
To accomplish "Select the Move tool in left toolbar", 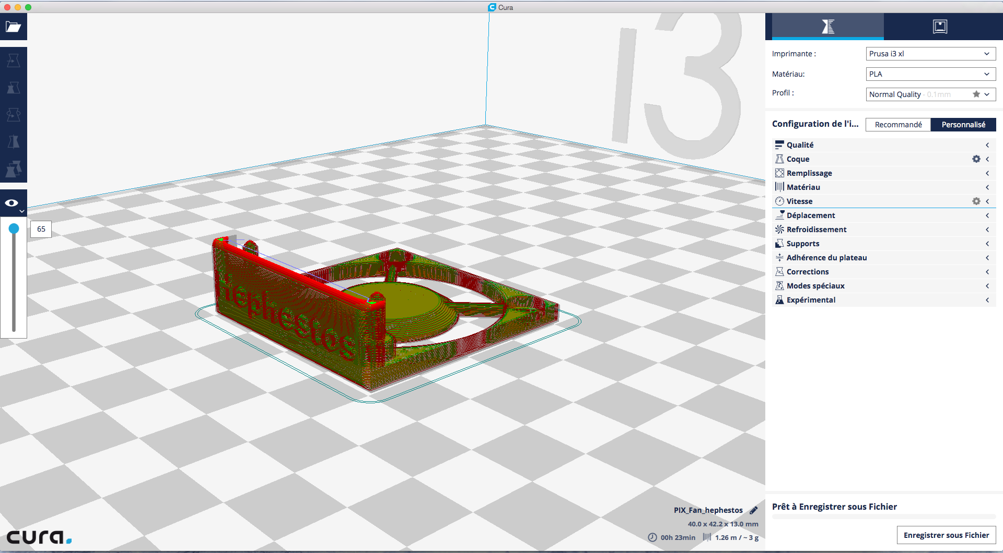I will pyautogui.click(x=13, y=61).
